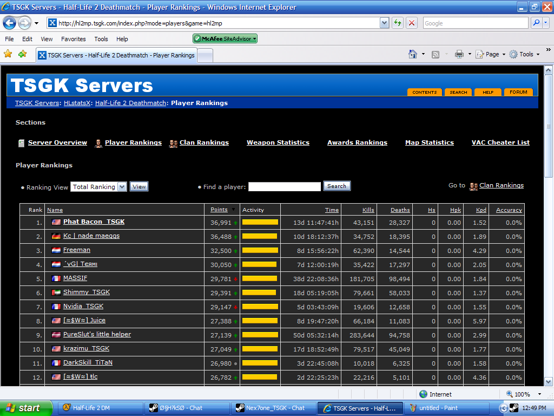Click the Find a player text field
Screen dimensions: 554x416
pyautogui.click(x=285, y=186)
